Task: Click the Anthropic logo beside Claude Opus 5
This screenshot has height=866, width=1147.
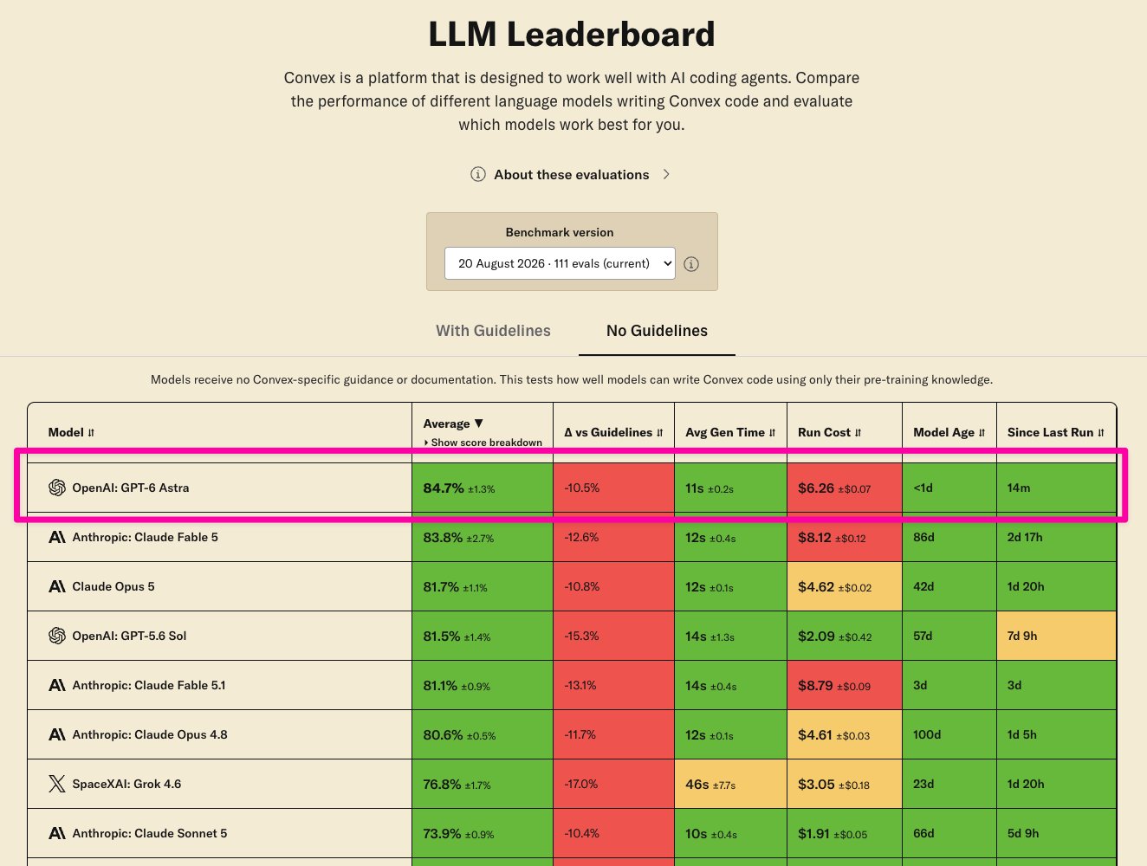Action: (x=57, y=586)
